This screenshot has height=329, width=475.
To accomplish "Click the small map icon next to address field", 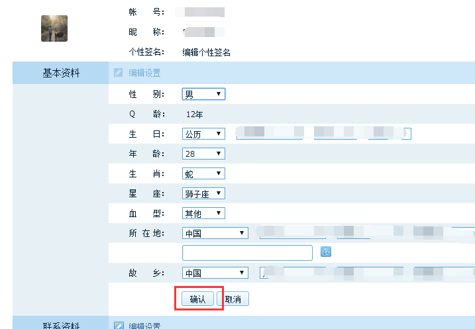I will pyautogui.click(x=325, y=252).
